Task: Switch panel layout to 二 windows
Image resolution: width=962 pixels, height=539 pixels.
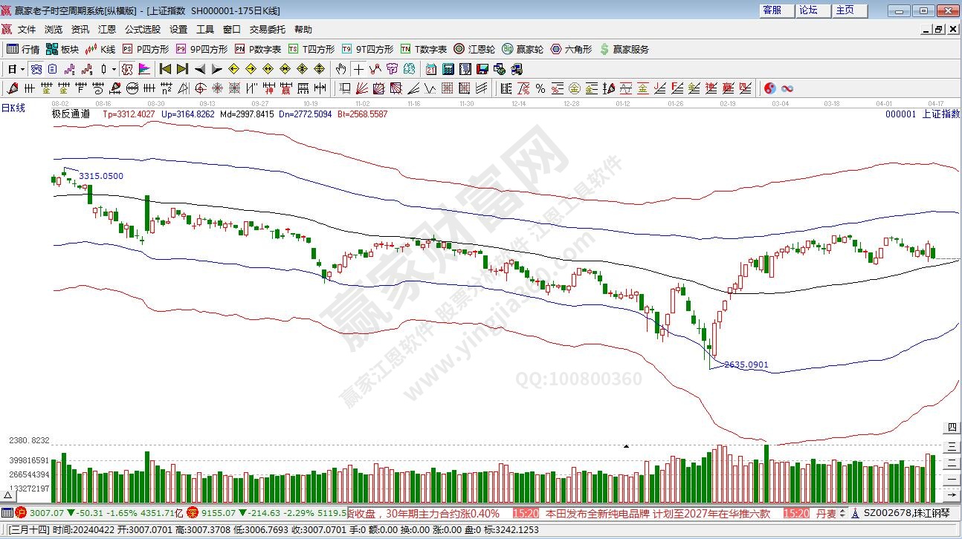Action: (x=952, y=462)
